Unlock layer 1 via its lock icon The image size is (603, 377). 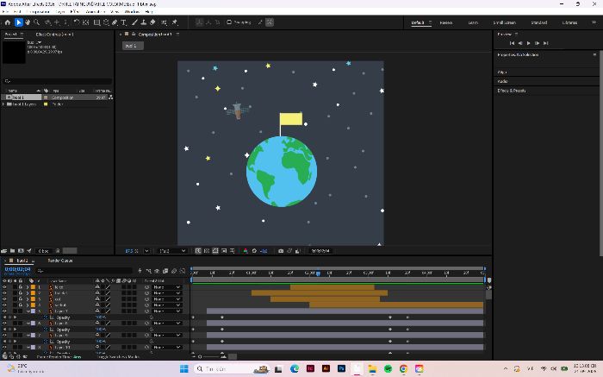tap(21, 287)
